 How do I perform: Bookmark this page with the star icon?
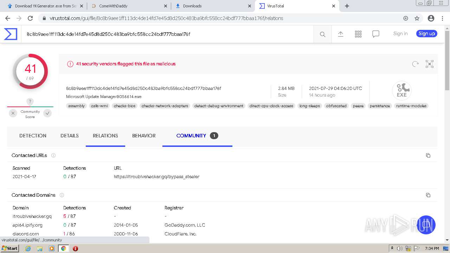click(417, 18)
